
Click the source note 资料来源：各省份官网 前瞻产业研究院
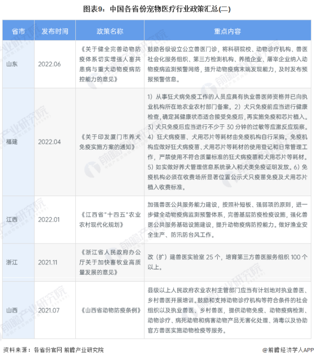tap(53, 350)
